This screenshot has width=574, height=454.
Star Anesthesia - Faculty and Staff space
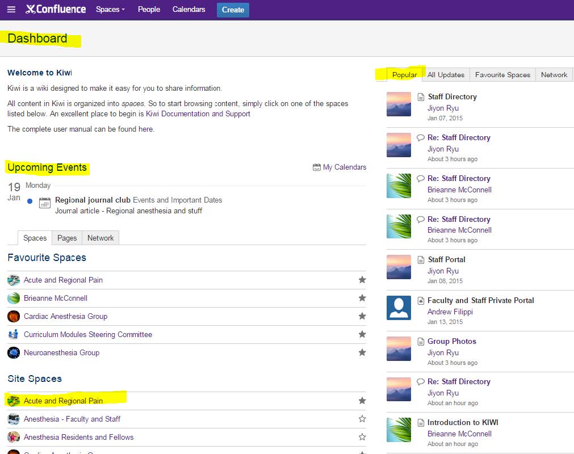[362, 419]
